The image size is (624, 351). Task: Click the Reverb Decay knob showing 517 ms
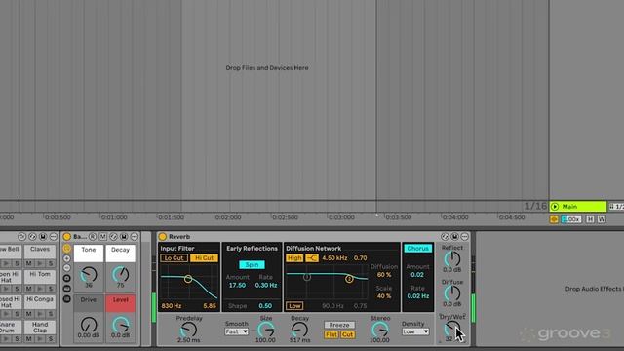click(x=299, y=330)
